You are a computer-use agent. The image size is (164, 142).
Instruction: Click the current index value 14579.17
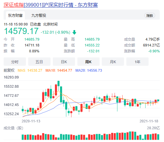(x=21, y=31)
